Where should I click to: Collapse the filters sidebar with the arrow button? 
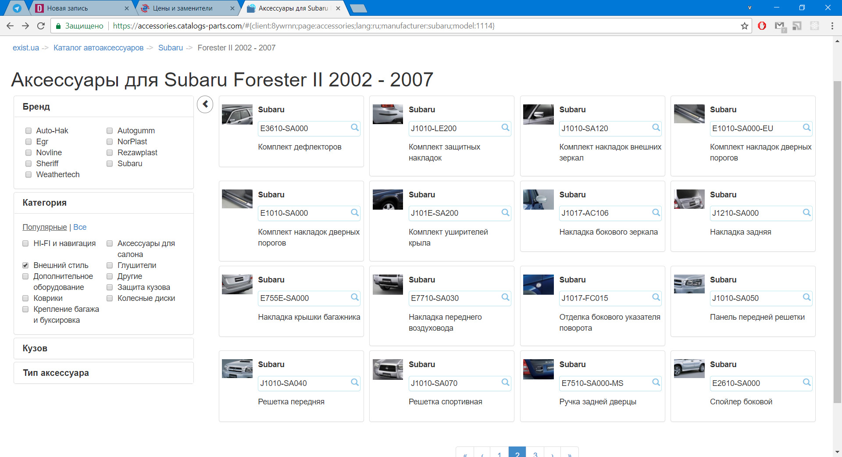(x=205, y=104)
